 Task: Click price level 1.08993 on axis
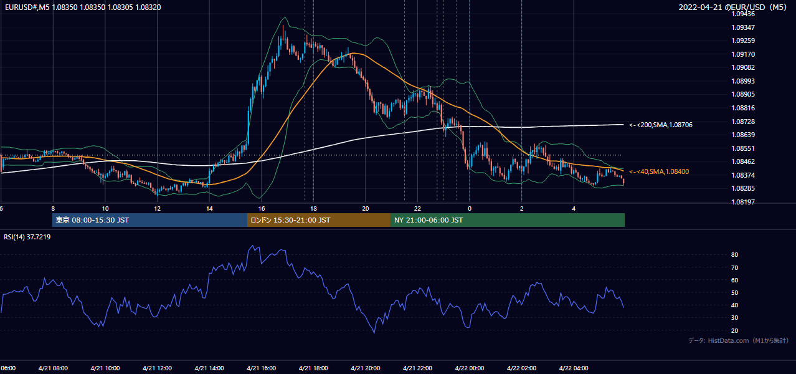point(743,81)
